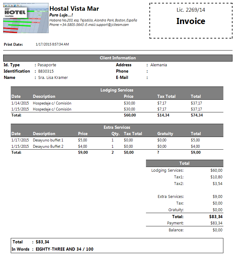This screenshot has width=236, height=256.
Task: Click the Print Date timestamp value
Action: (52, 44)
